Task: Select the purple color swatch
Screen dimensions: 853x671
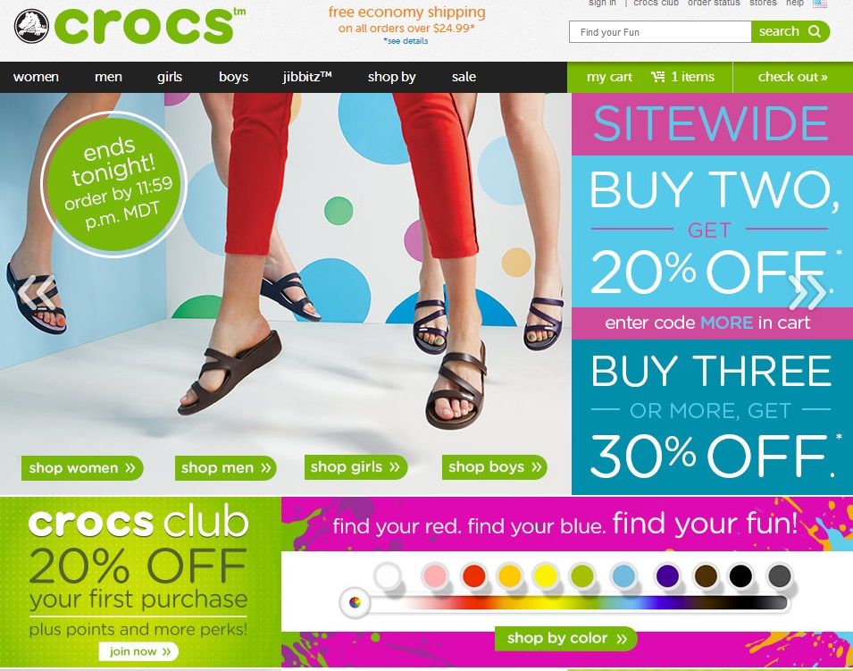Action: coord(667,575)
